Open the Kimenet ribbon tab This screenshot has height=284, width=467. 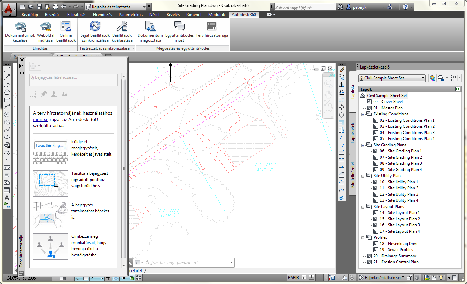(194, 15)
